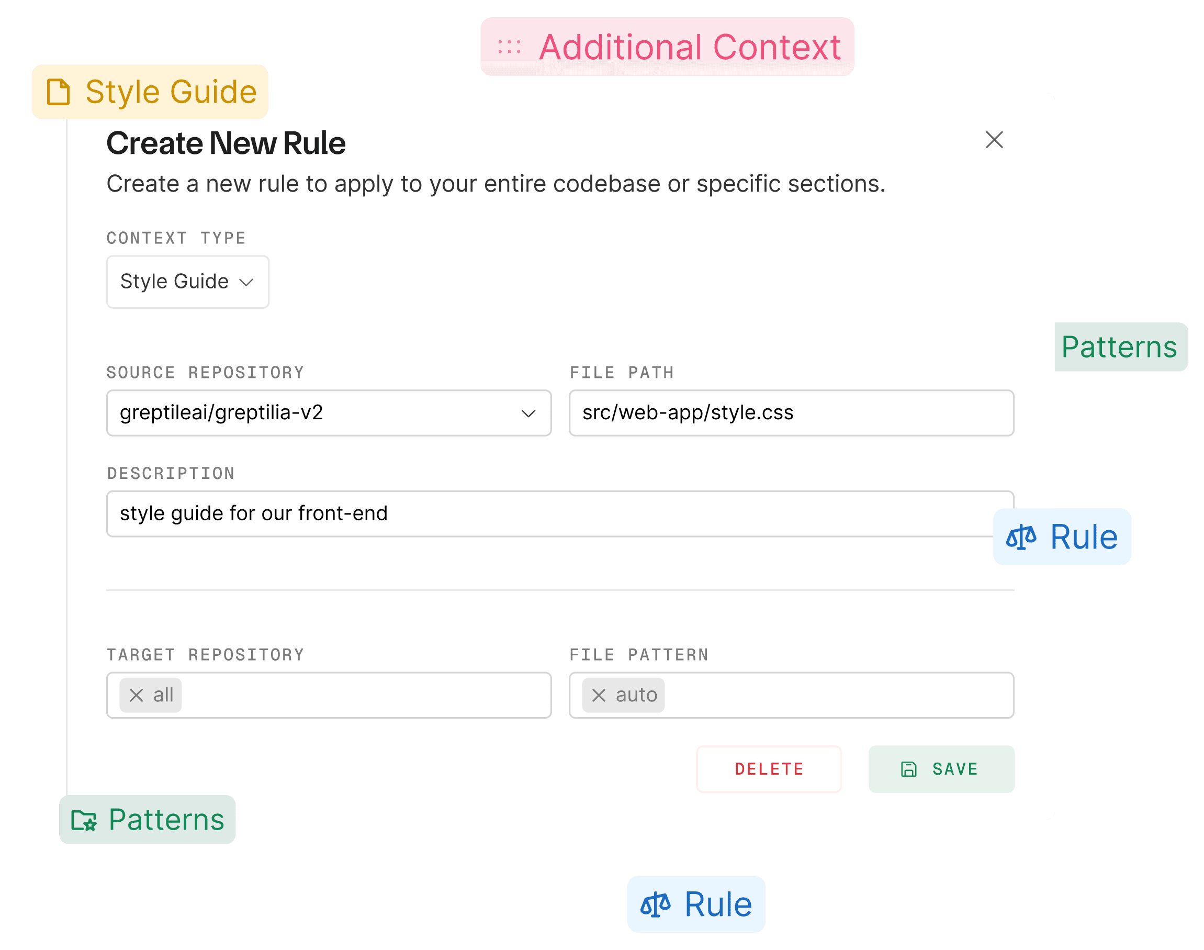Click the File Path field showing style.css

point(792,413)
